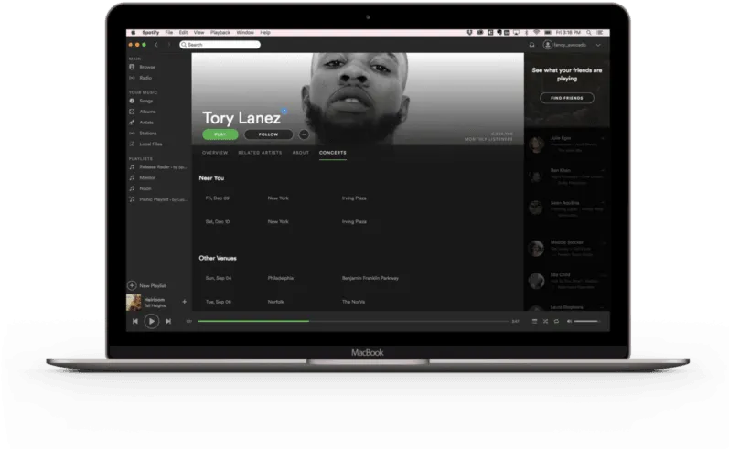The image size is (729, 449).
Task: Switch to the Overview tab
Action: [215, 153]
